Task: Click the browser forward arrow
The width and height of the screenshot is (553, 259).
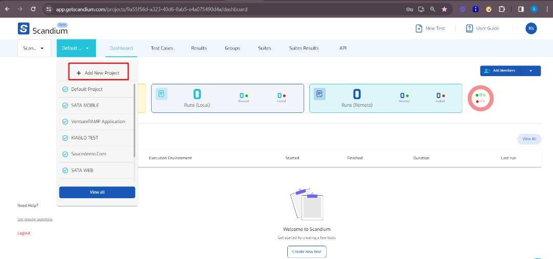Action: [x=20, y=9]
